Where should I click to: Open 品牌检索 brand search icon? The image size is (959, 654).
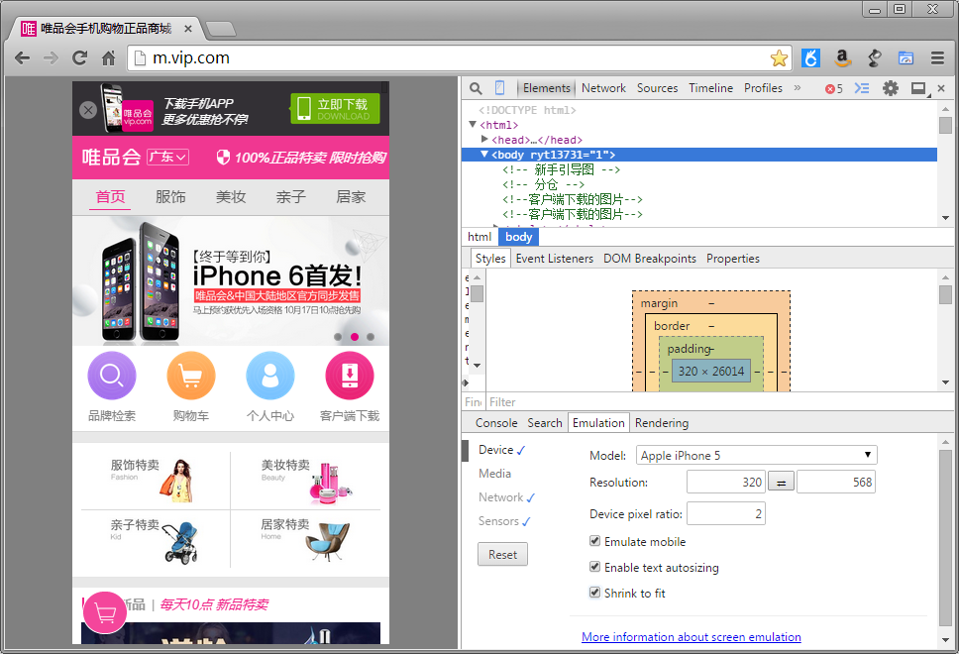pos(112,375)
